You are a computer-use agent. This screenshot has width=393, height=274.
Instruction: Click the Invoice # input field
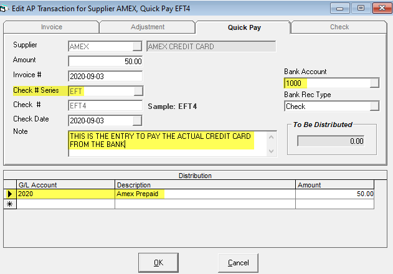pos(105,76)
